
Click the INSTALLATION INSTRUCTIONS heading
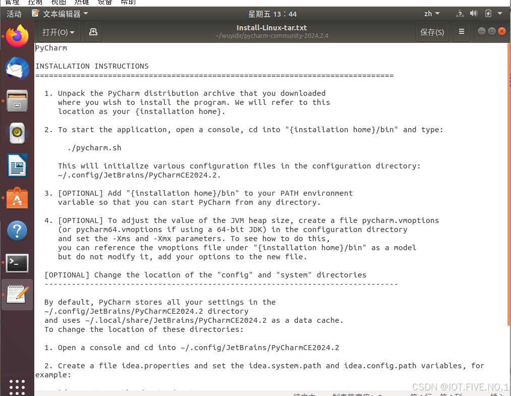pyautogui.click(x=92, y=66)
